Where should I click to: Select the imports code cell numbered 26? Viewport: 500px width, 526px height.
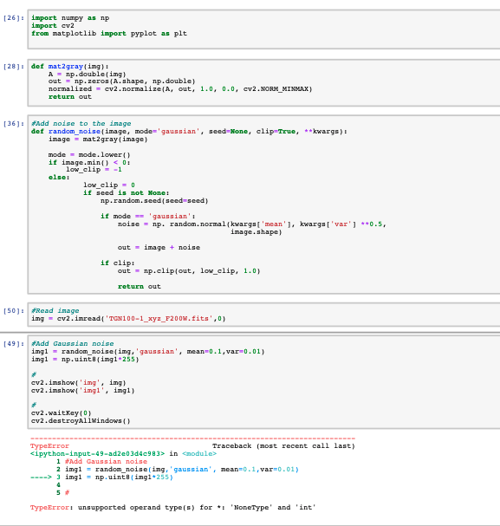point(264,29)
